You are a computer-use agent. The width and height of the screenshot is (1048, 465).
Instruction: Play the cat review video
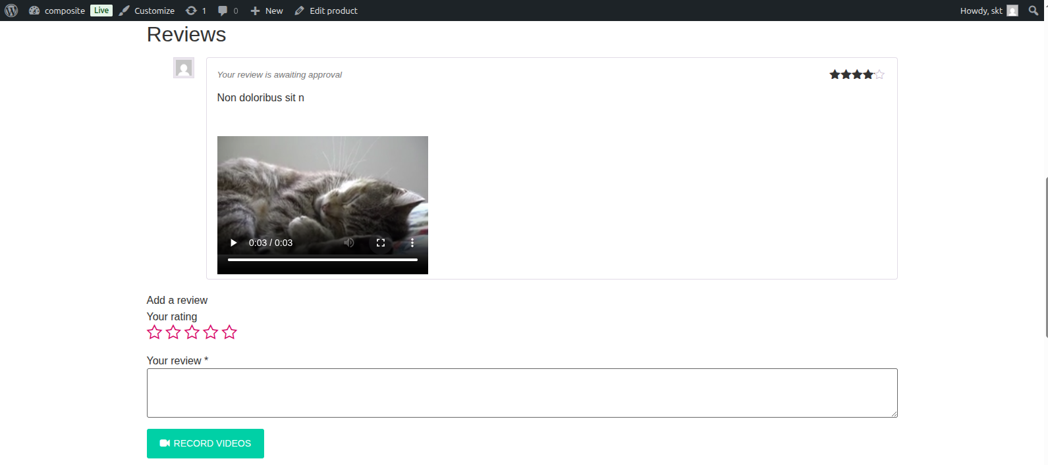coord(233,243)
